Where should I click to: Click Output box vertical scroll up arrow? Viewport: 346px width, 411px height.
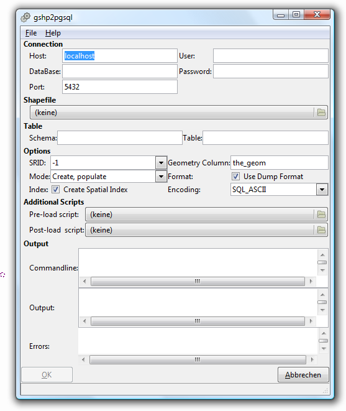point(322,295)
